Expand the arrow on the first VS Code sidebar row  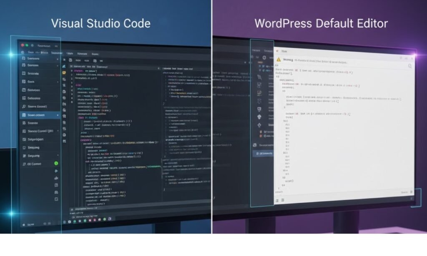pyautogui.click(x=58, y=59)
